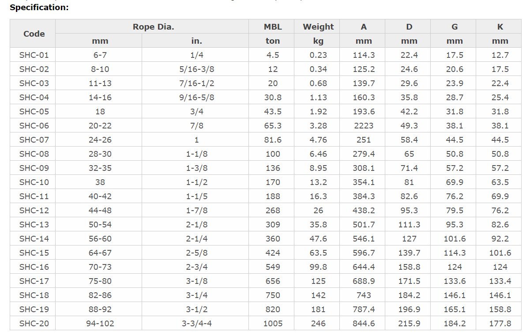
Task: Select the "5/16-3/8" rope size cell
Action: [x=196, y=69]
